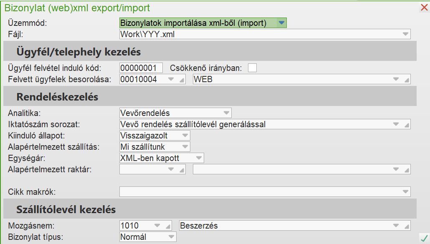Screen dimensions: 430x244
Task: Open the Egységár dropdown
Action: point(199,158)
